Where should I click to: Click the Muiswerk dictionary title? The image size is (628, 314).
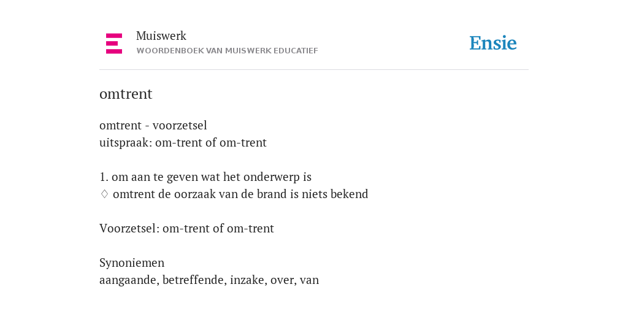(161, 36)
